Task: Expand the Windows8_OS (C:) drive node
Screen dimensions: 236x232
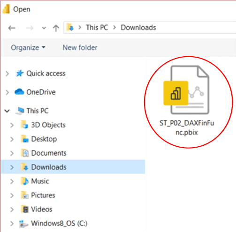Action: (x=12, y=224)
